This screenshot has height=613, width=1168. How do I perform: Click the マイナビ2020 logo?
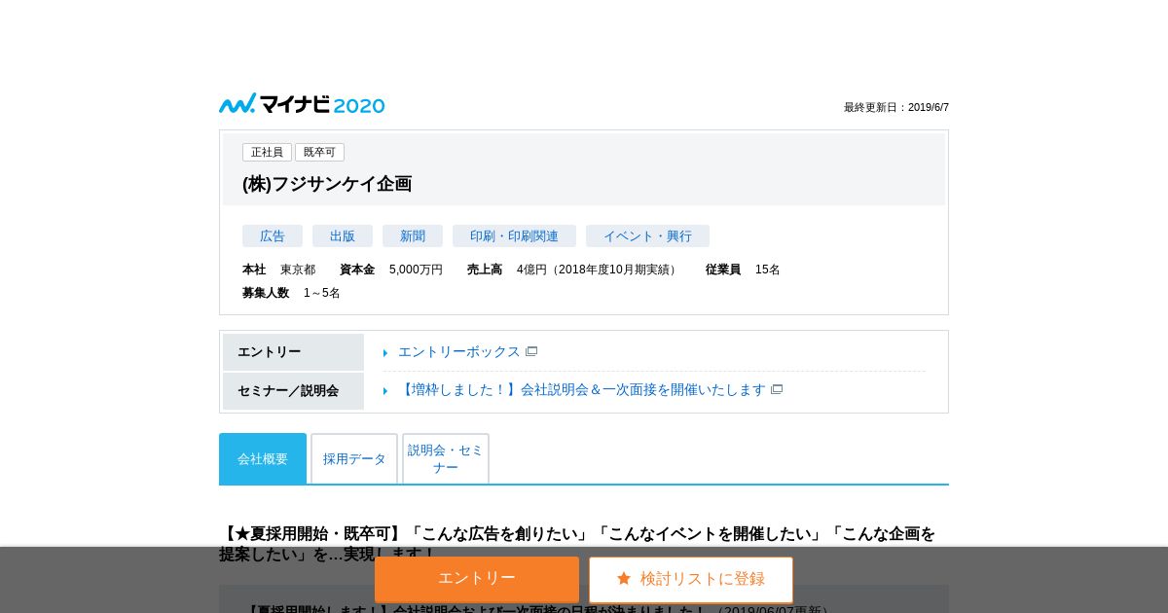coord(302,104)
